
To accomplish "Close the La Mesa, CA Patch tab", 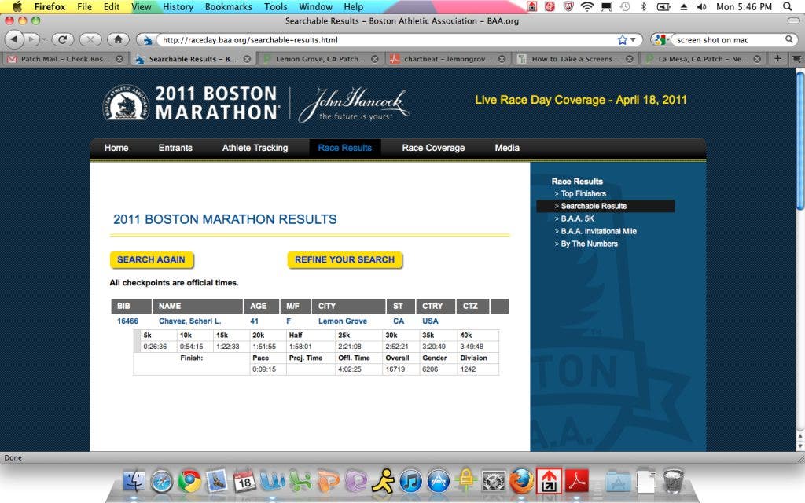I will [757, 58].
